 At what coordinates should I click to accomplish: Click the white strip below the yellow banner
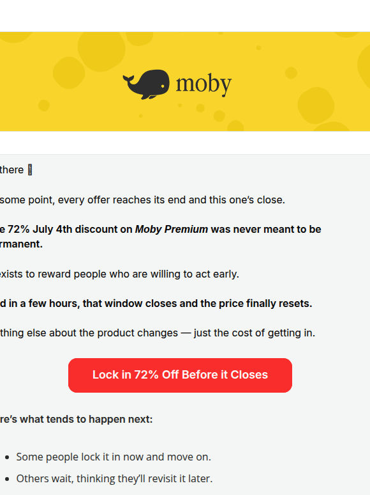tap(185, 143)
